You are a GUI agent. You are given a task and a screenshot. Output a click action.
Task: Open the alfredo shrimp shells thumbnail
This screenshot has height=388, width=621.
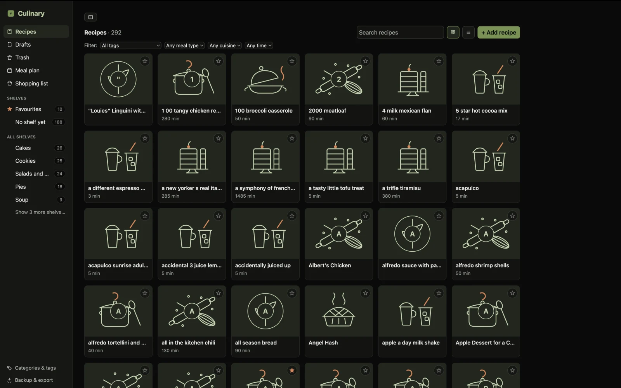(486, 234)
